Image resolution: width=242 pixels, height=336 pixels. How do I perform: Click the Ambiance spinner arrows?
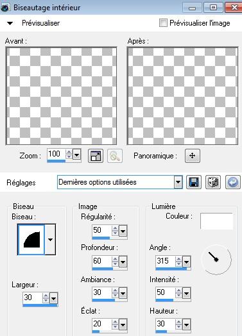pyautogui.click(x=115, y=293)
